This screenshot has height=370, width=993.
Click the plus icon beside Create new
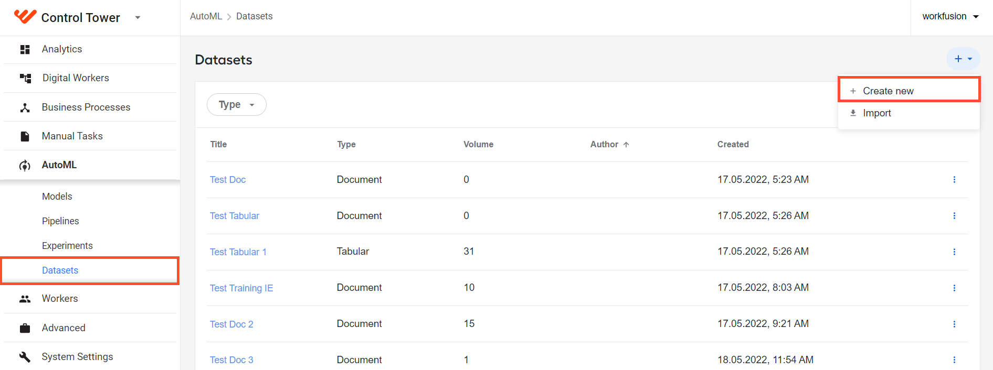[x=853, y=91]
